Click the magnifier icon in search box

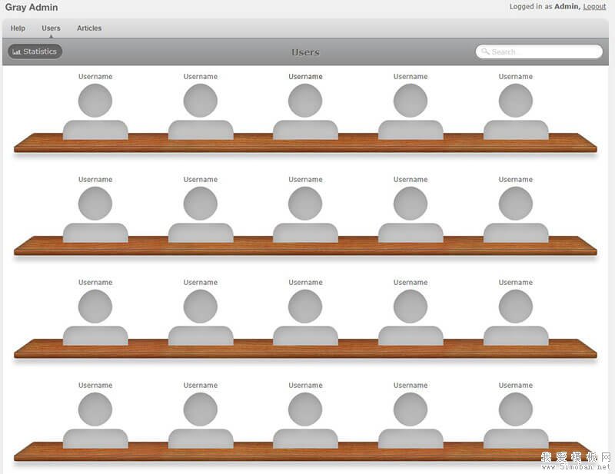[x=485, y=51]
